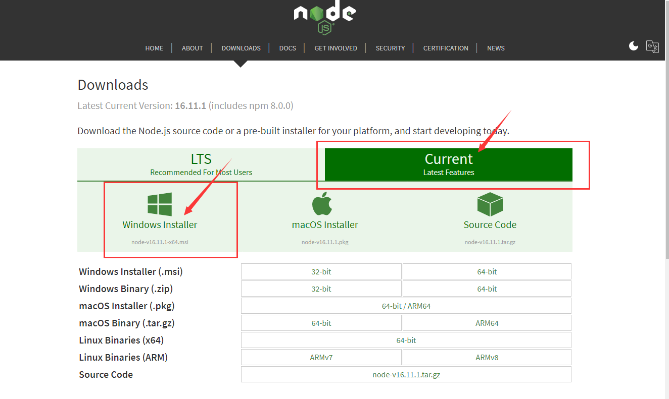Click Latest Current Version 16.11.1 text
Viewport: 669px width, 399px height.
click(x=185, y=106)
